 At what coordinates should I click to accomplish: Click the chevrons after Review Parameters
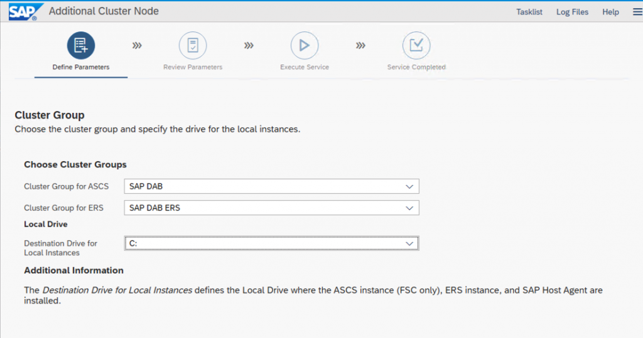[249, 46]
